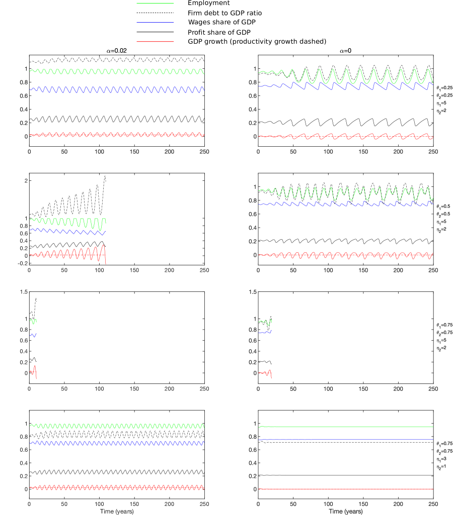The image size is (455, 515).
Task: Click the 'Profit share of GDP' legend label
Action: pos(219,32)
